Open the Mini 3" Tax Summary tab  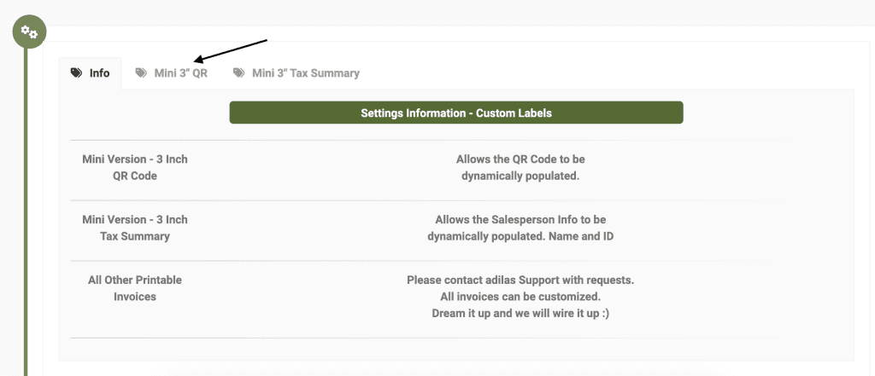297,73
